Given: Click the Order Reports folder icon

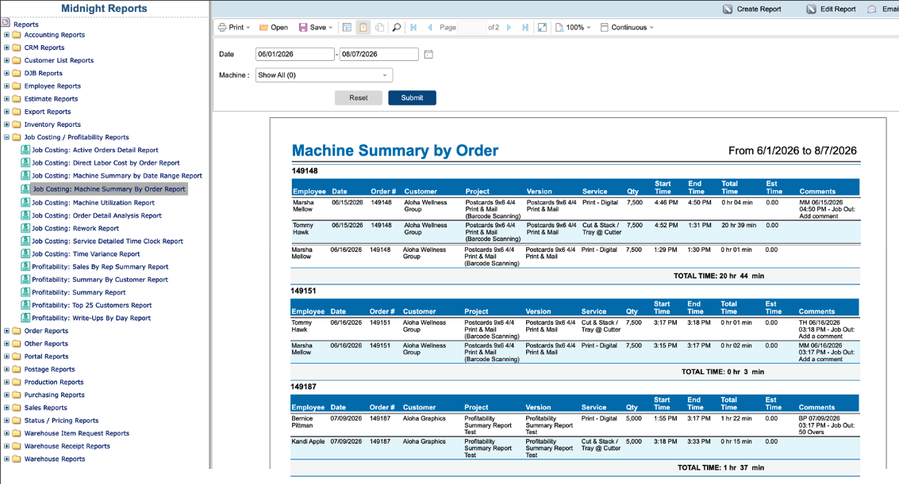Looking at the screenshot, I should (17, 330).
